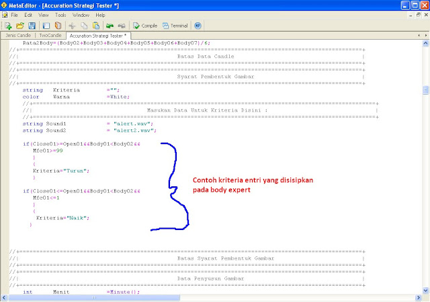
Task: Click the code line Mfc01<=1
Action: (x=46, y=198)
